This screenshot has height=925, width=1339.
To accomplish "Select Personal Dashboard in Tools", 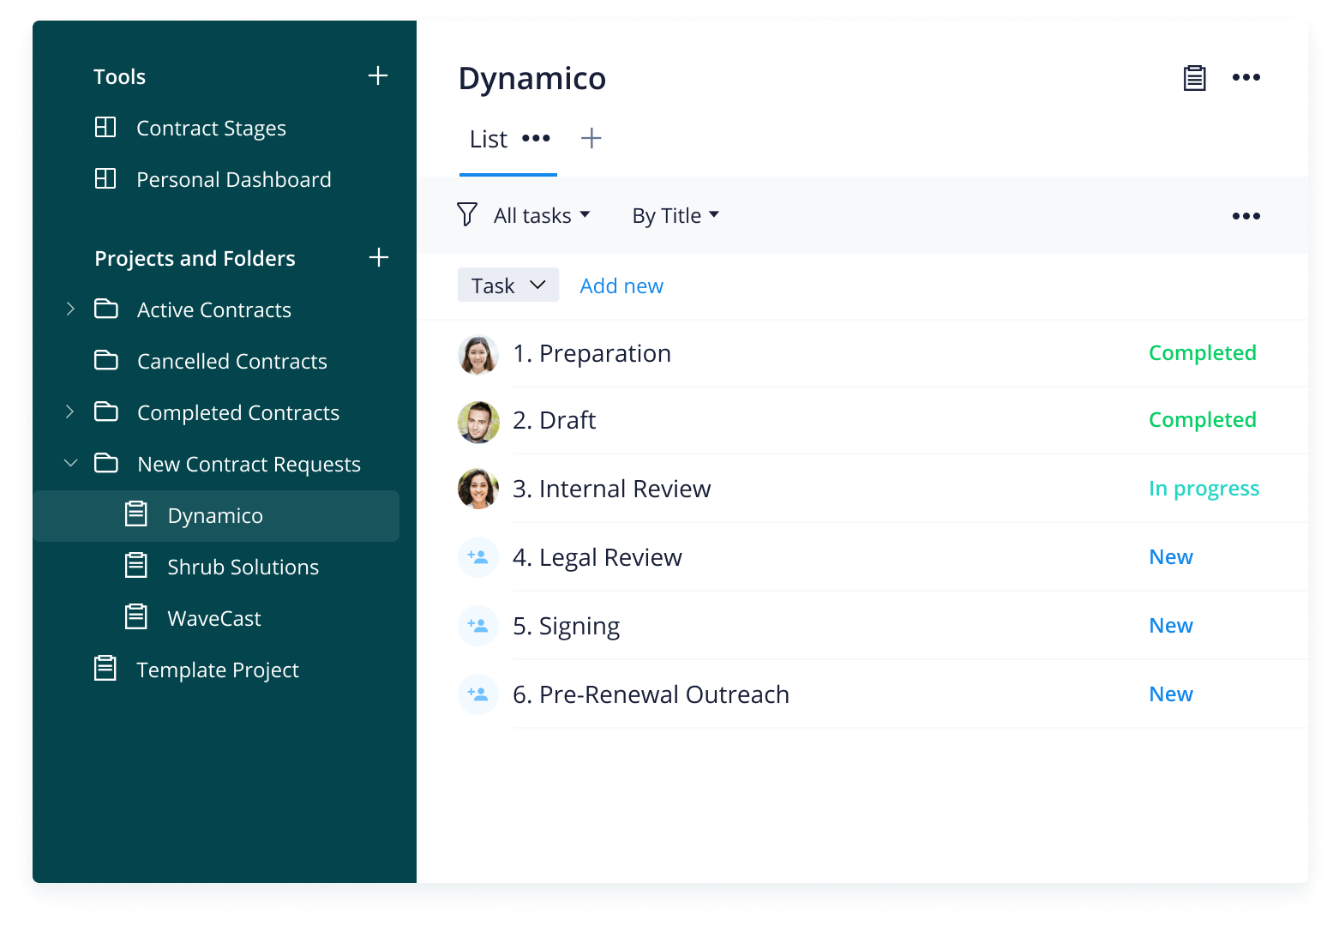I will [234, 179].
